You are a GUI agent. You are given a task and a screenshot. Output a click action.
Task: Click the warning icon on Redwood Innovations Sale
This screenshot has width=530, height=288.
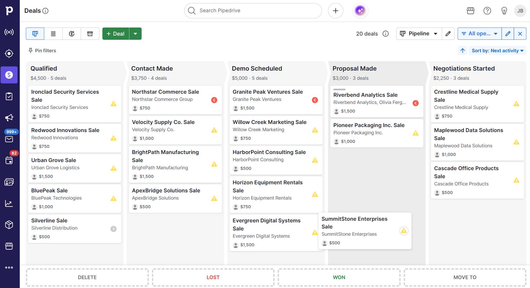tap(114, 138)
